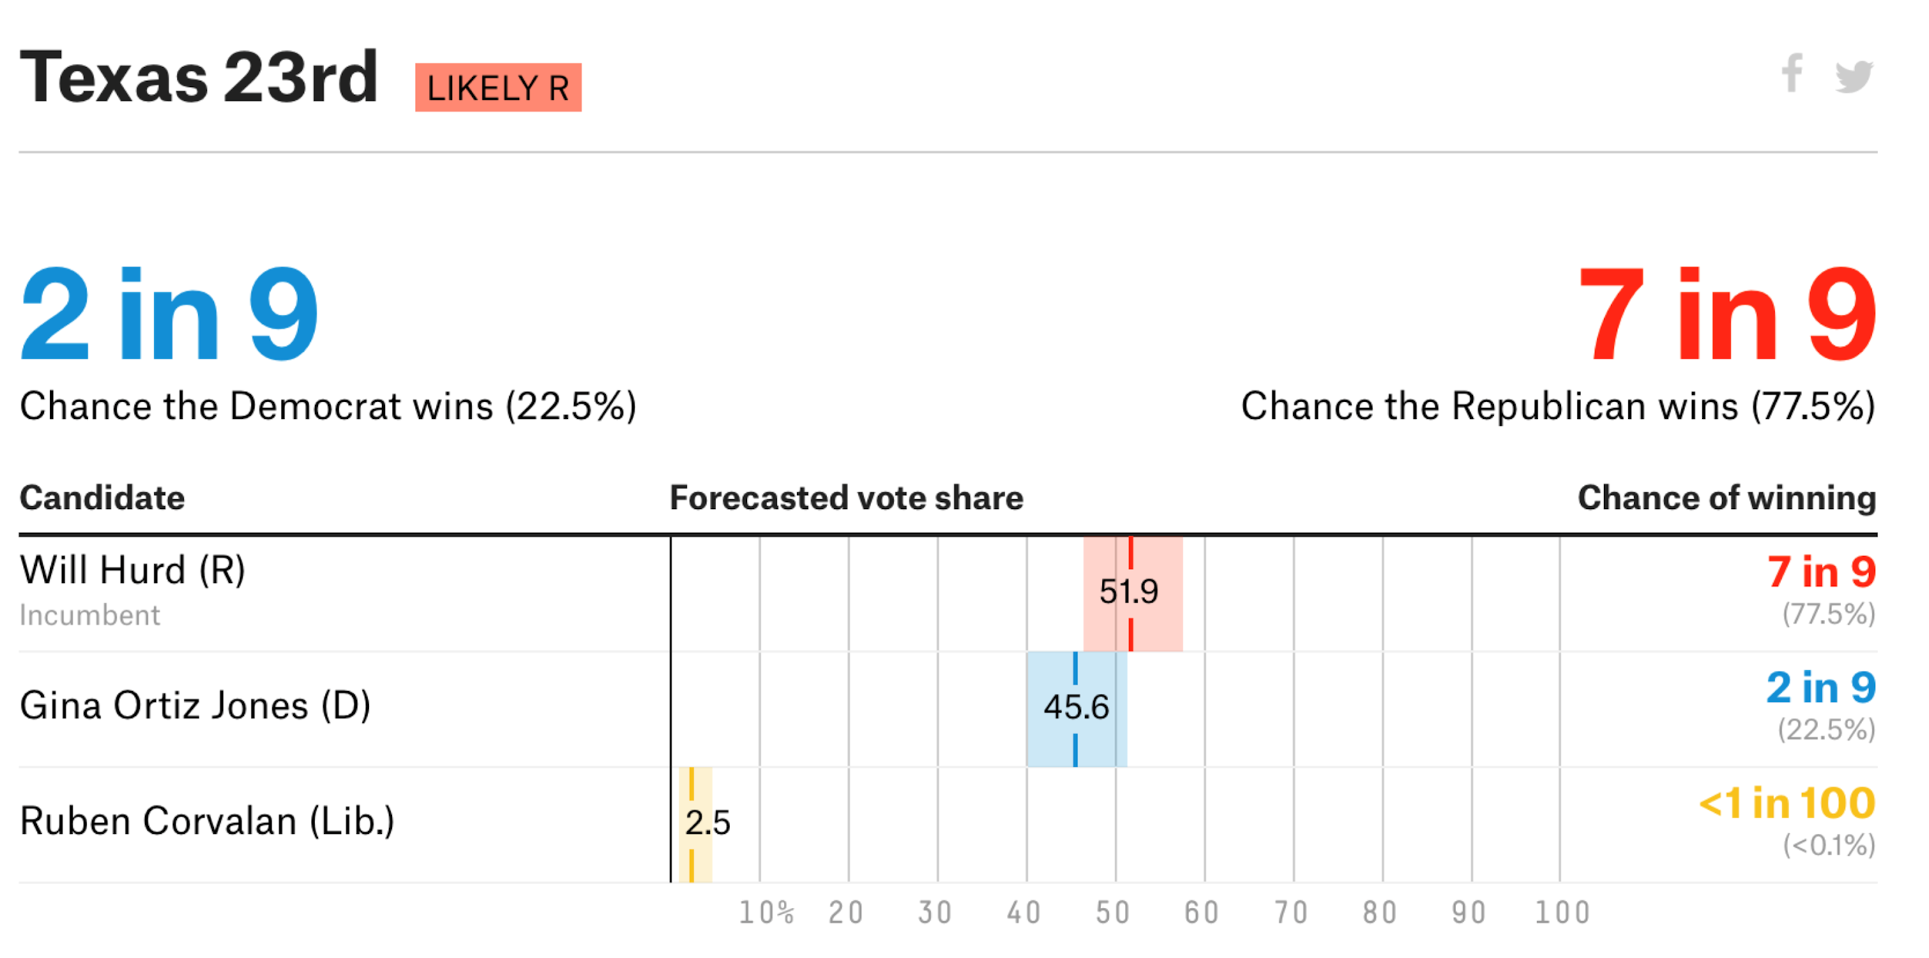The width and height of the screenshot is (1929, 958).
Task: Click Corvalan's <1 in 100 chance
Action: 1788,804
